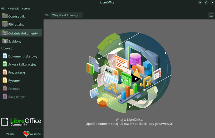Click the LibreOffice Community logo

point(21,122)
